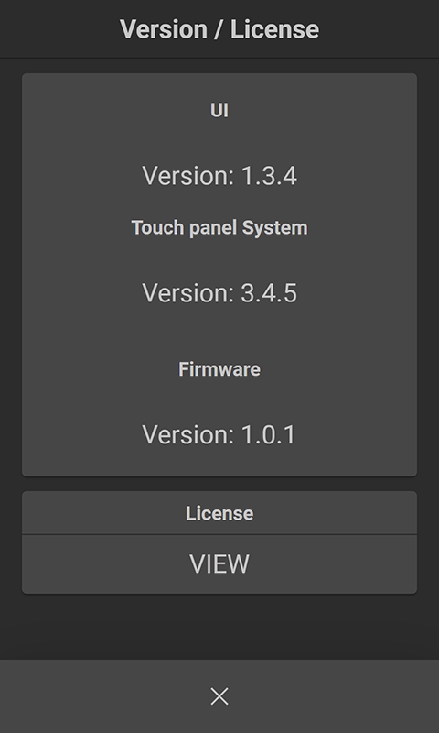The image size is (439, 733).
Task: Click the word Version in the title
Action: pos(164,29)
